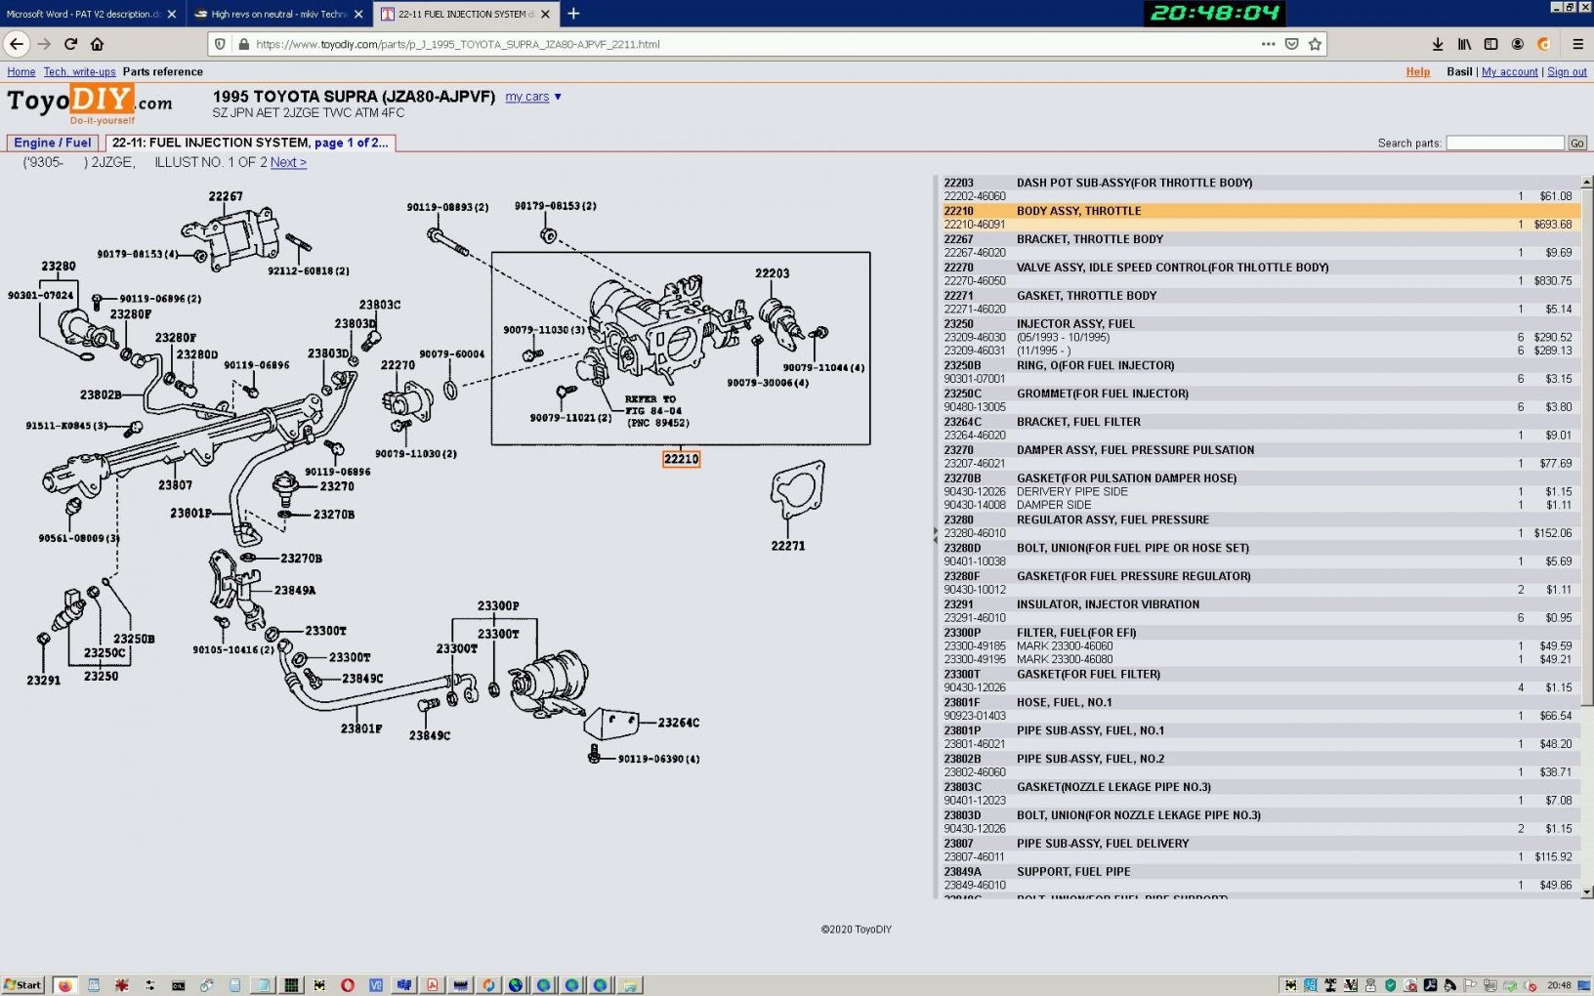Open the Firefox hamburger menu
Viewport: 1594px width, 996px height.
1577,44
